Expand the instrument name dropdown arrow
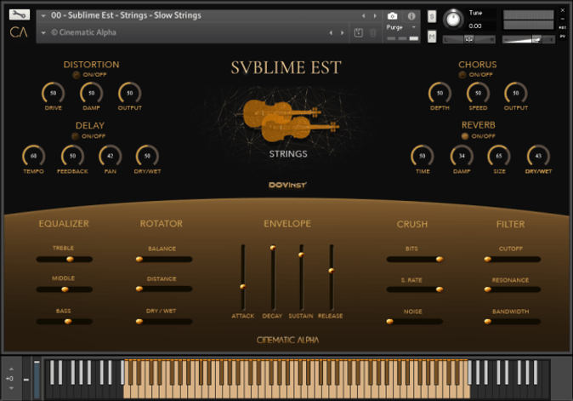 pos(43,16)
